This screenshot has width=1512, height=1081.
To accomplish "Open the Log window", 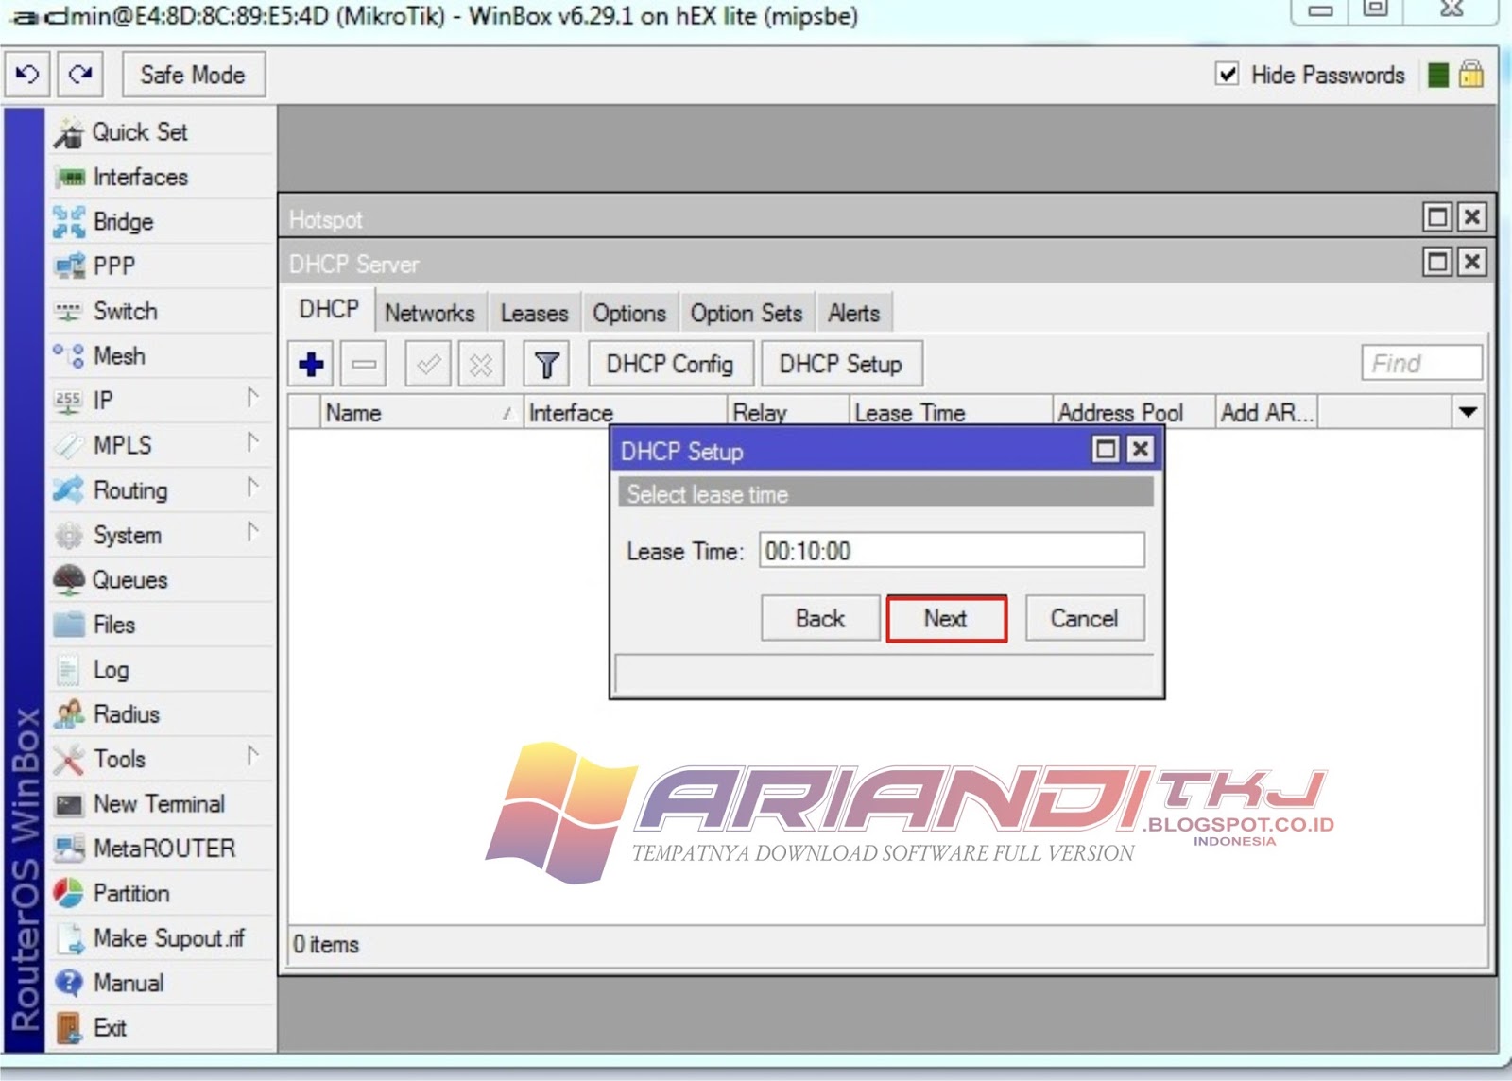I will pos(161,670).
